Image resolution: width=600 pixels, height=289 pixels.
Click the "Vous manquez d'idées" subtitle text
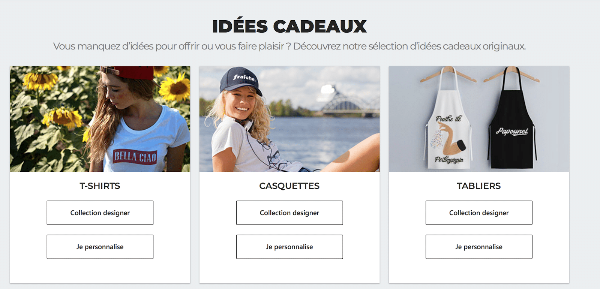pos(289,46)
